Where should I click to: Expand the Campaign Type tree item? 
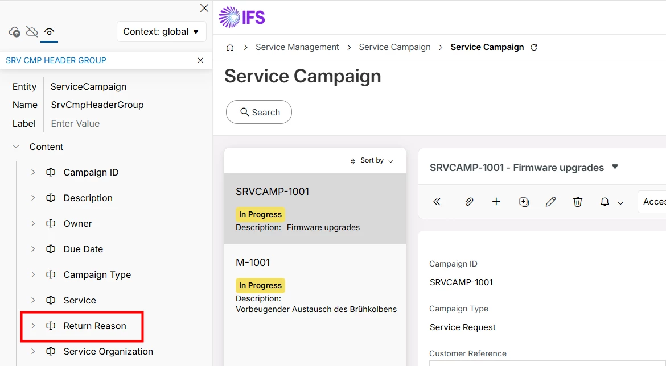[x=33, y=274]
